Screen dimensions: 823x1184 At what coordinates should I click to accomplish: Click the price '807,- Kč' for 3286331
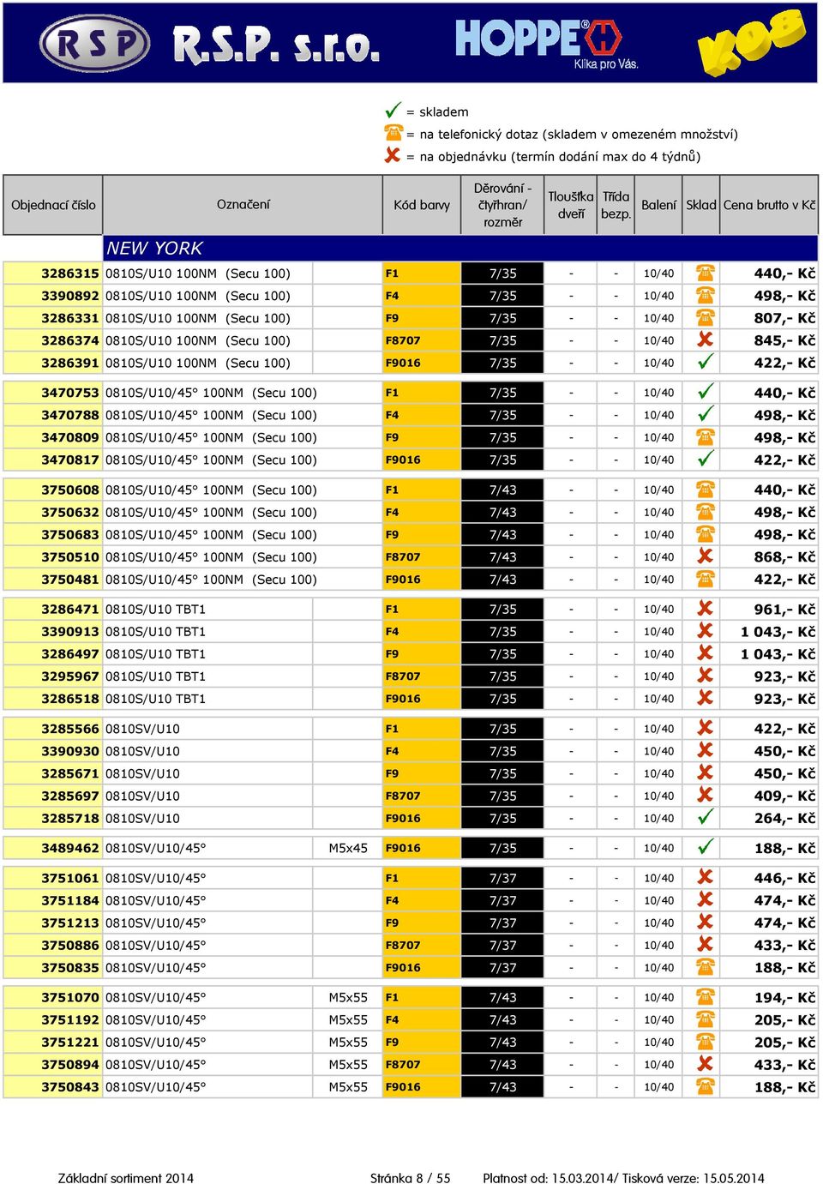pyautogui.click(x=784, y=318)
